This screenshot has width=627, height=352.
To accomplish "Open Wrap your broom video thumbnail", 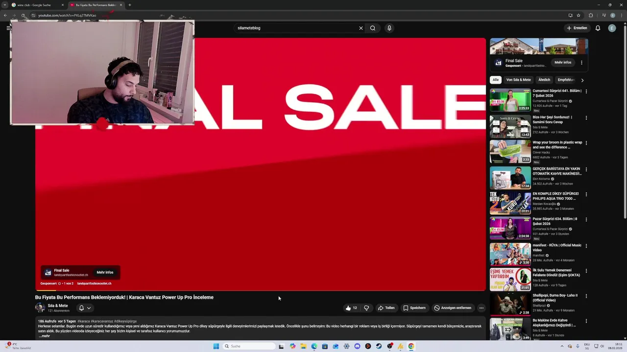I will [x=510, y=152].
